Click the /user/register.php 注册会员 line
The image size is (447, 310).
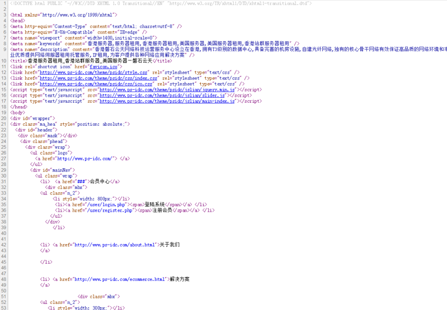point(135,211)
